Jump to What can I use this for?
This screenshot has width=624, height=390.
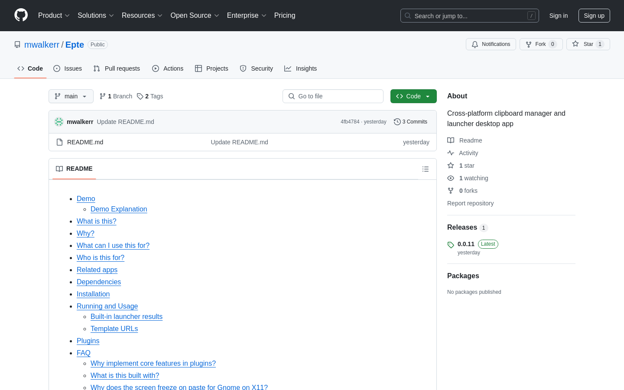coord(113,245)
